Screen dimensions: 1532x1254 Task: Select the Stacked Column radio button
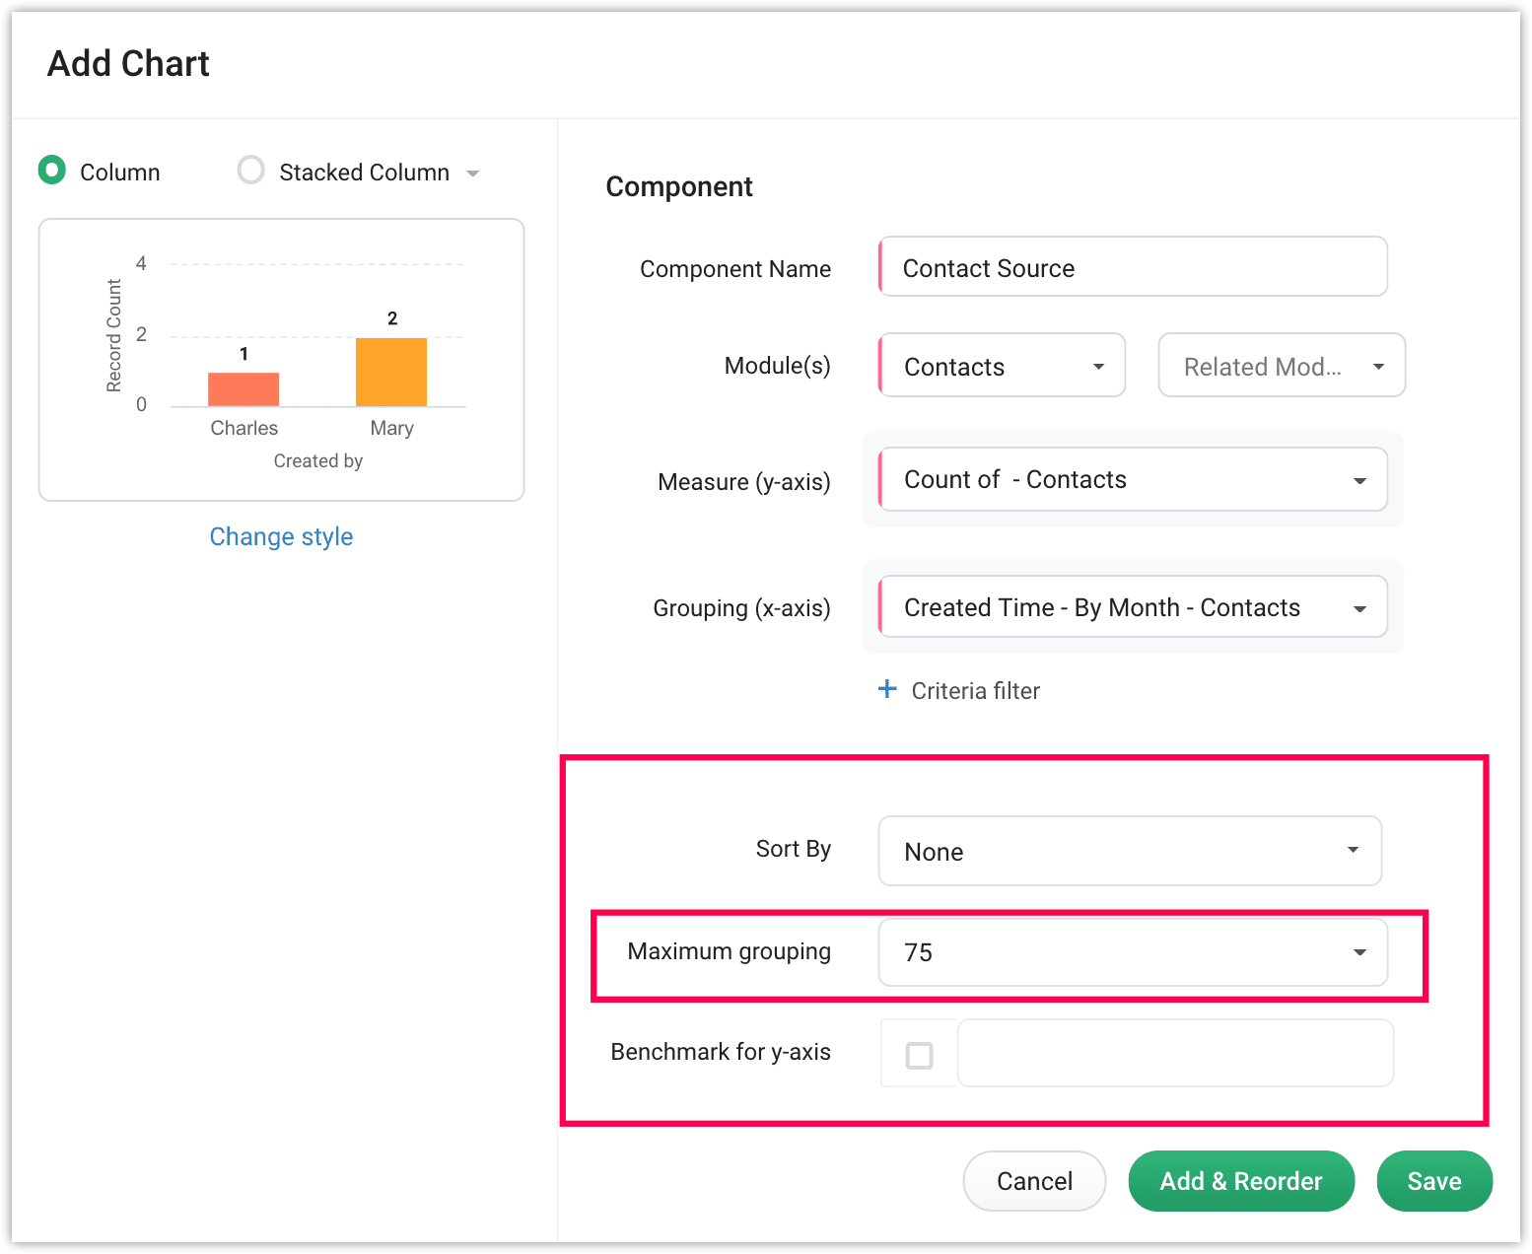(251, 171)
